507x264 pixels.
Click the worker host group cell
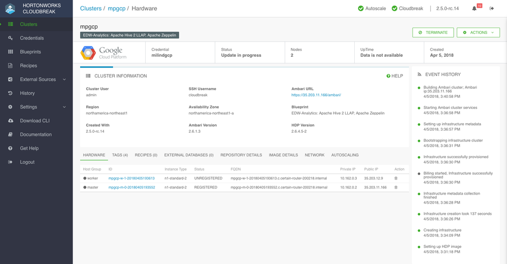[x=90, y=178]
